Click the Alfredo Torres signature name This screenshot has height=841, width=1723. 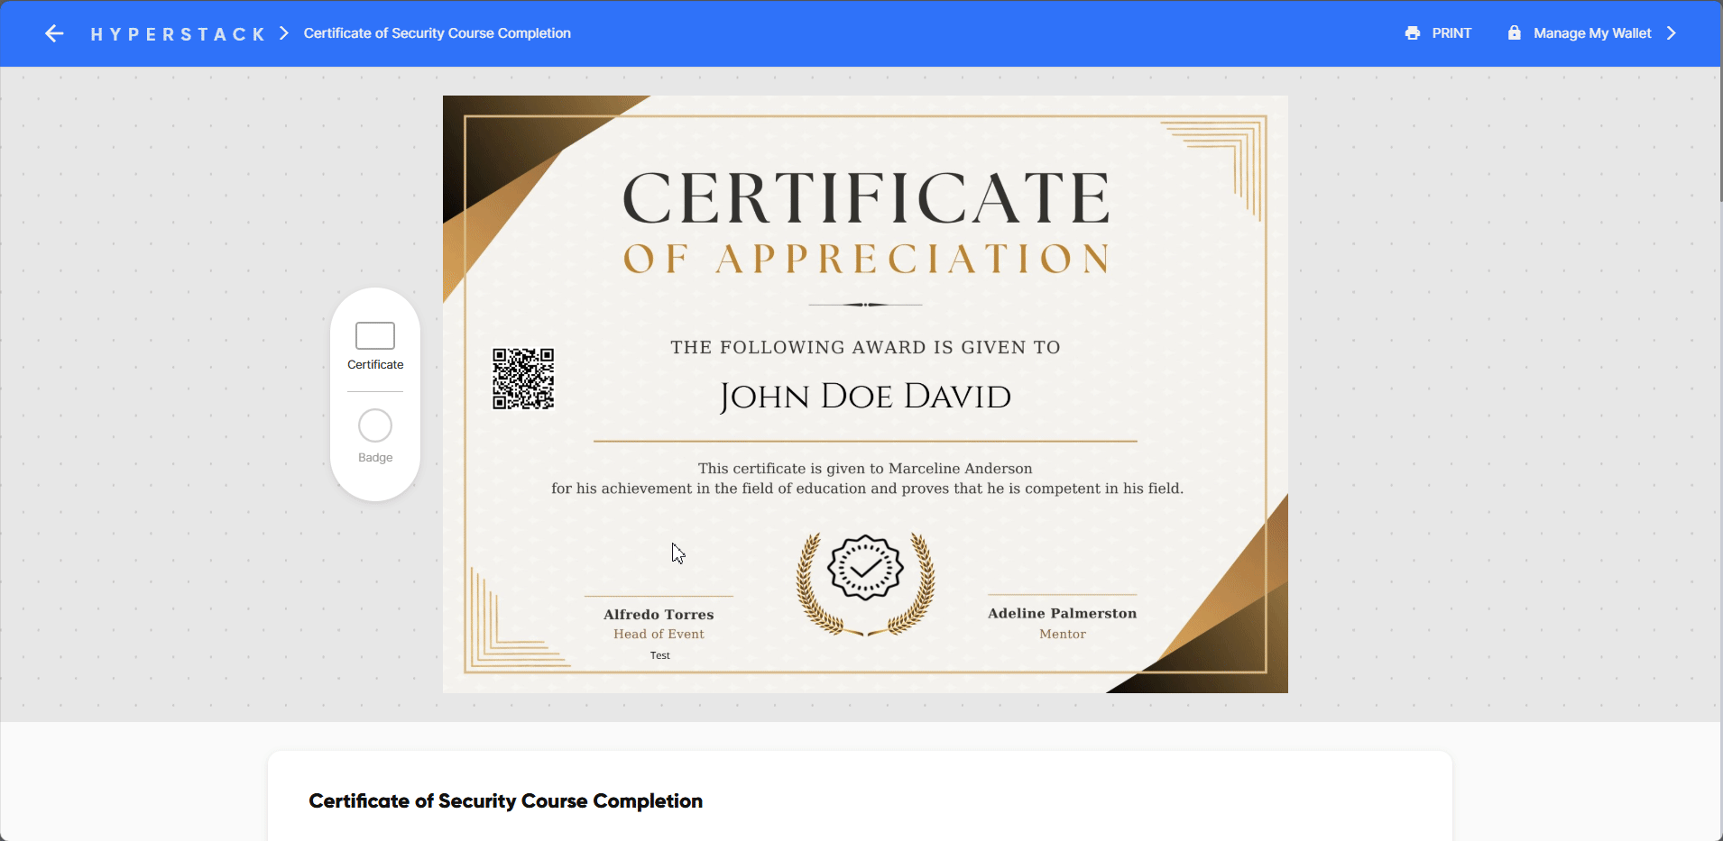pyautogui.click(x=659, y=615)
